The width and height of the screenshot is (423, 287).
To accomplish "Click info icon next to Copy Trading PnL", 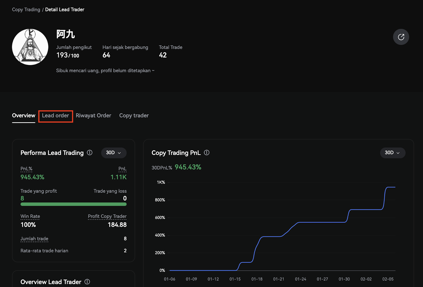I will pos(207,153).
